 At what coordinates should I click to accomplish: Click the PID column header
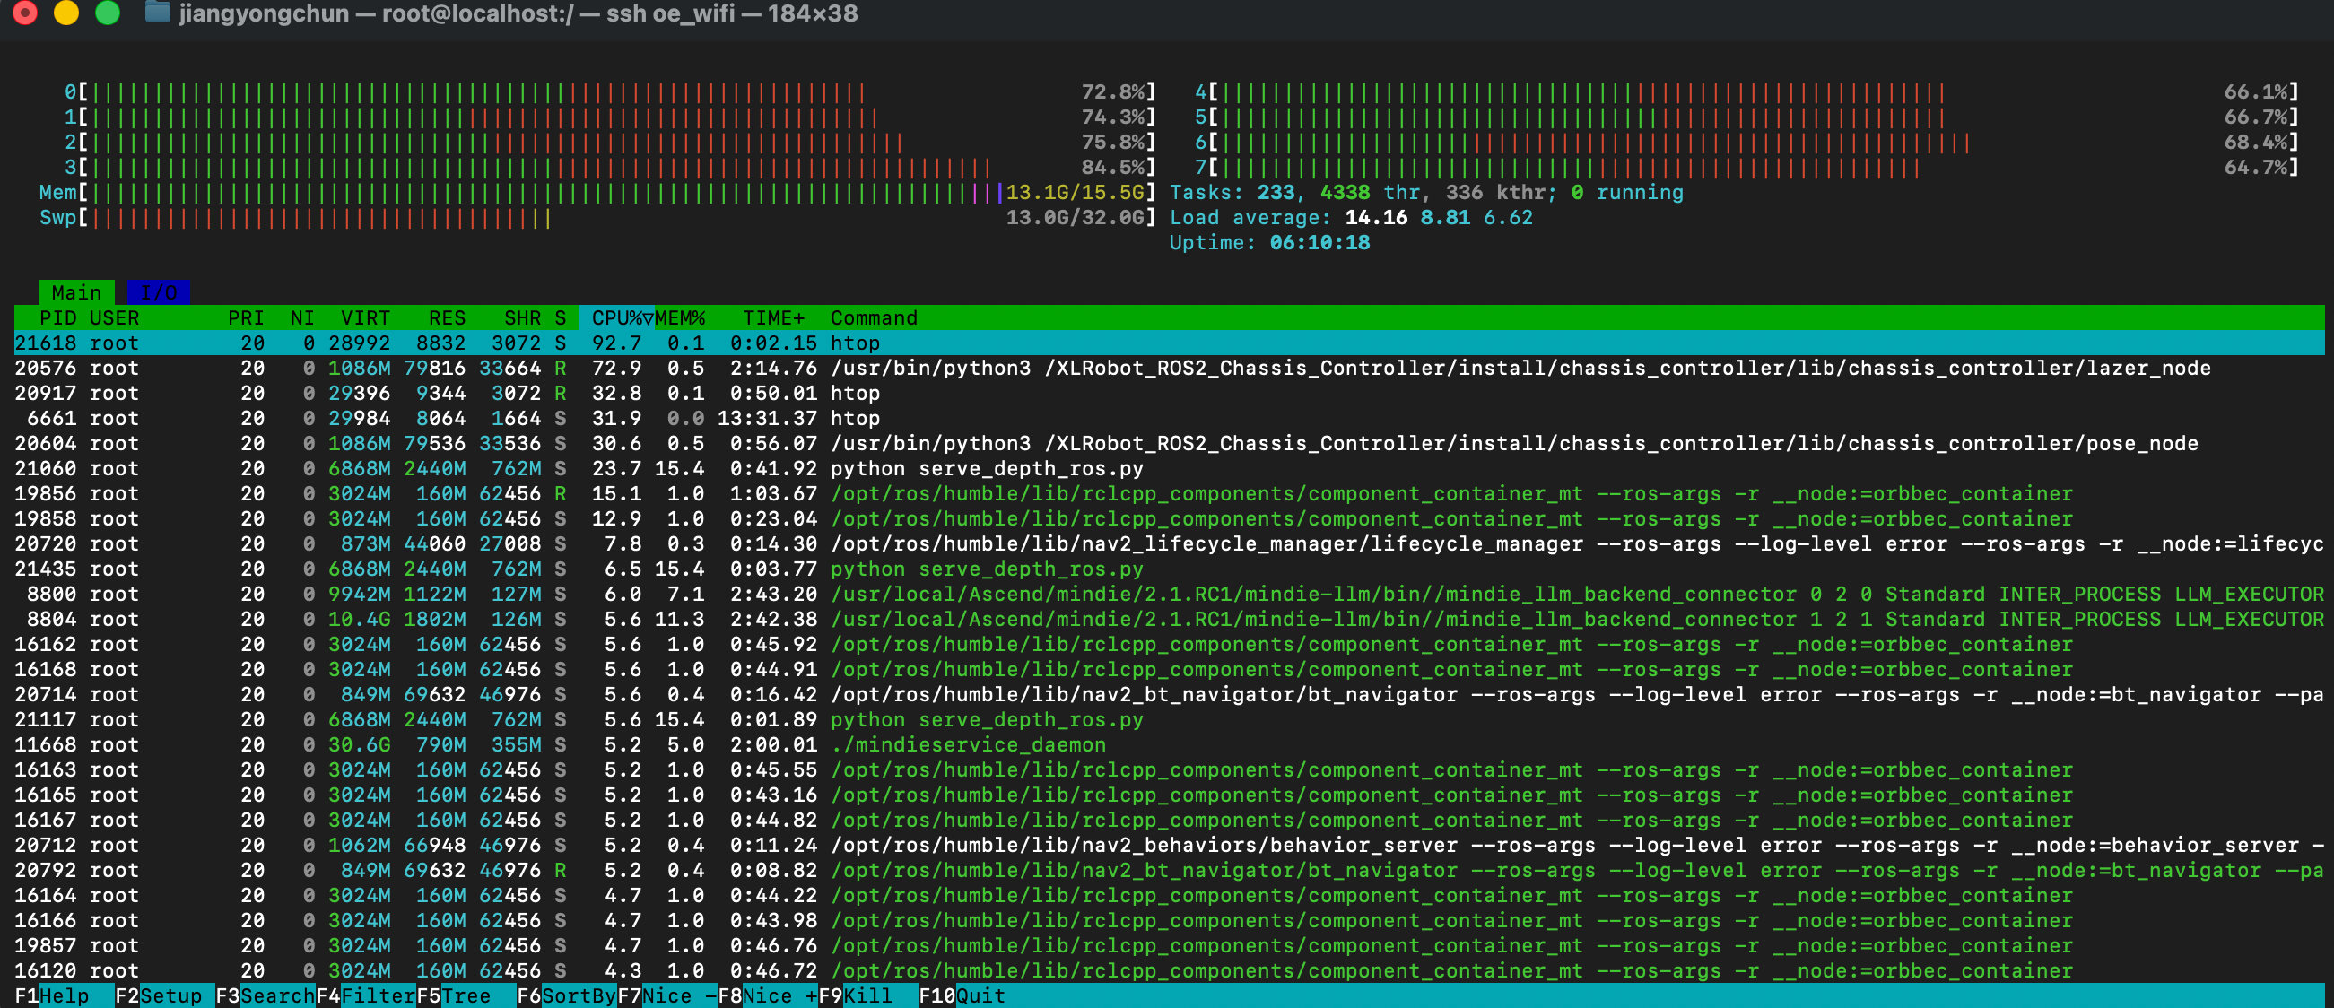click(x=57, y=317)
